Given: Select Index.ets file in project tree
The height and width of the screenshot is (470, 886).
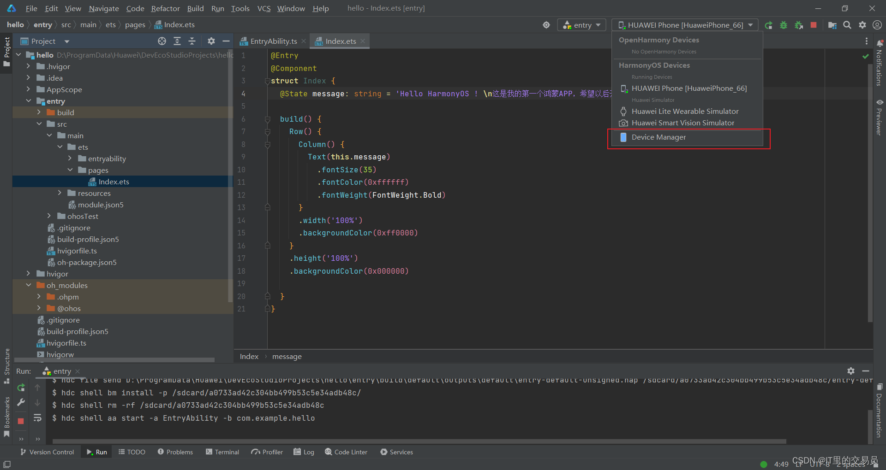Looking at the screenshot, I should pos(114,182).
